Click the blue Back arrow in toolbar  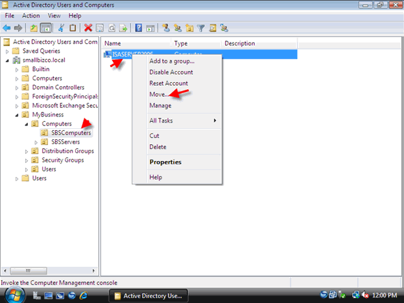click(x=7, y=28)
